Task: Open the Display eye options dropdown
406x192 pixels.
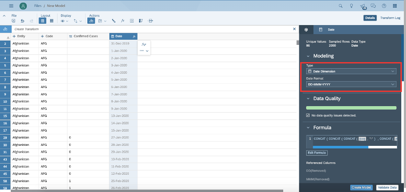Action: (64, 21)
